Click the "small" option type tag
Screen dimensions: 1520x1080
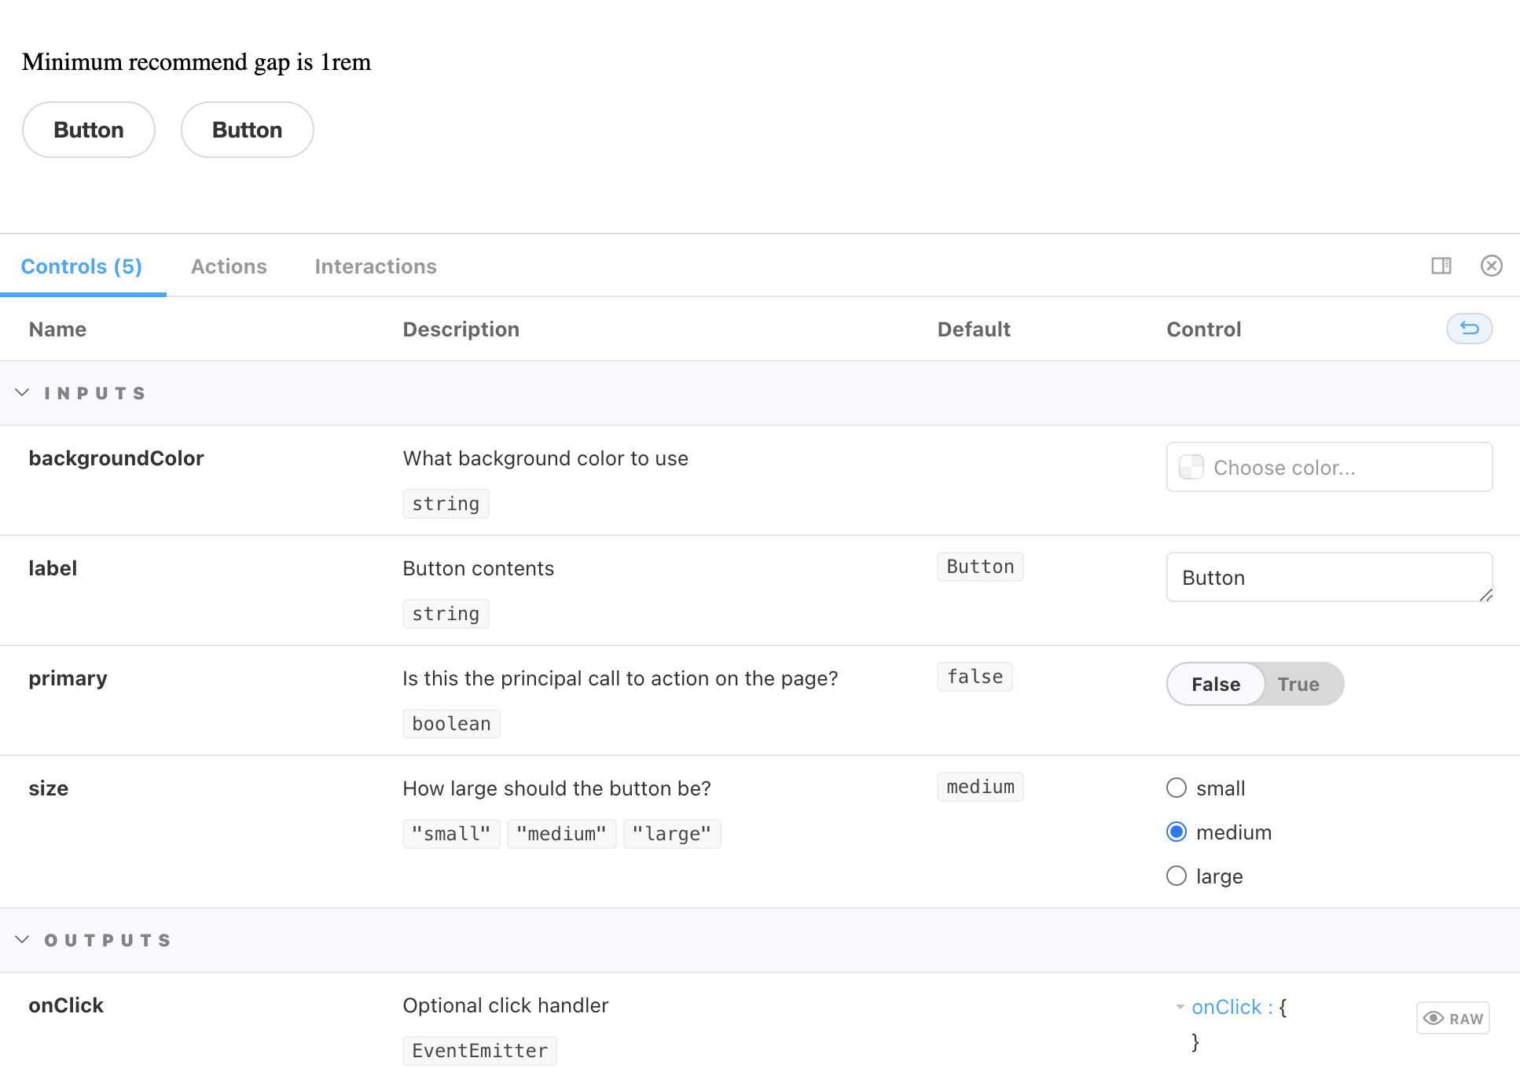(x=451, y=834)
